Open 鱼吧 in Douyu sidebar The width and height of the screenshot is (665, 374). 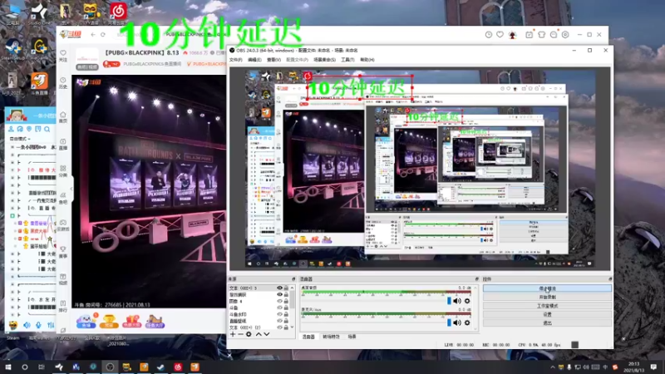point(63,198)
